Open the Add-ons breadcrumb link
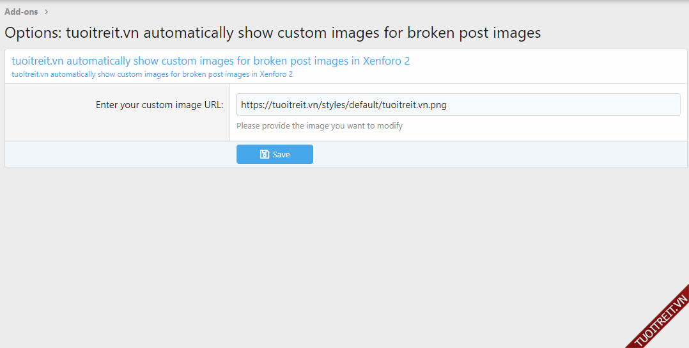Image resolution: width=689 pixels, height=348 pixels. tap(21, 12)
